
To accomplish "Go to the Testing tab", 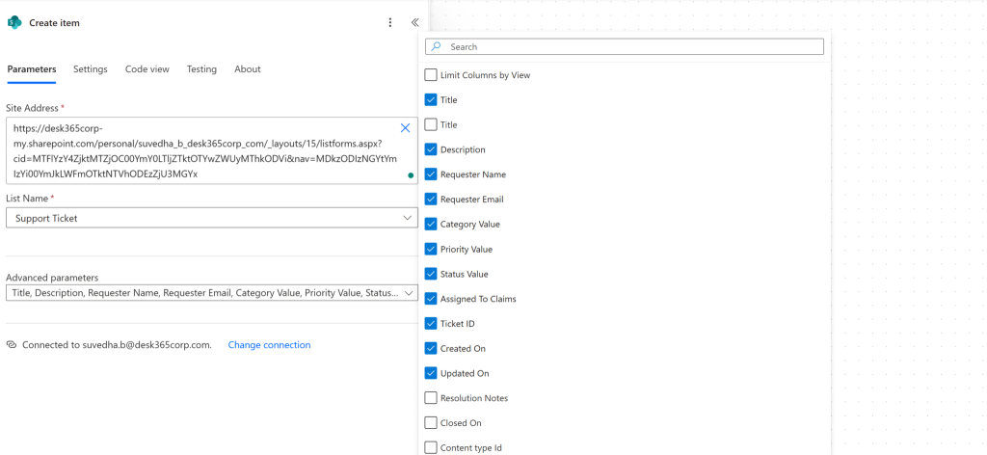I will 201,69.
